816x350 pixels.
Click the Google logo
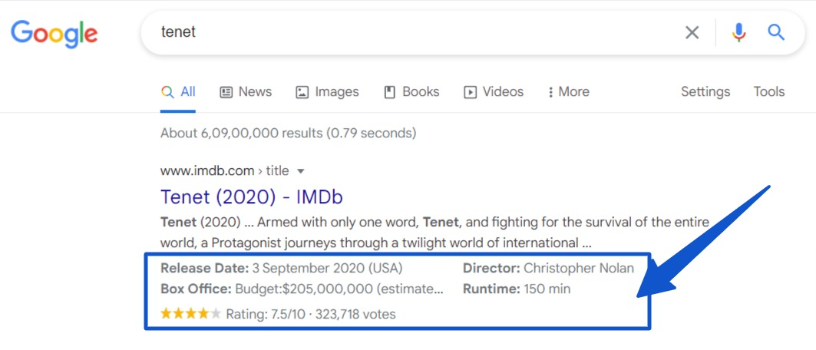[x=55, y=33]
